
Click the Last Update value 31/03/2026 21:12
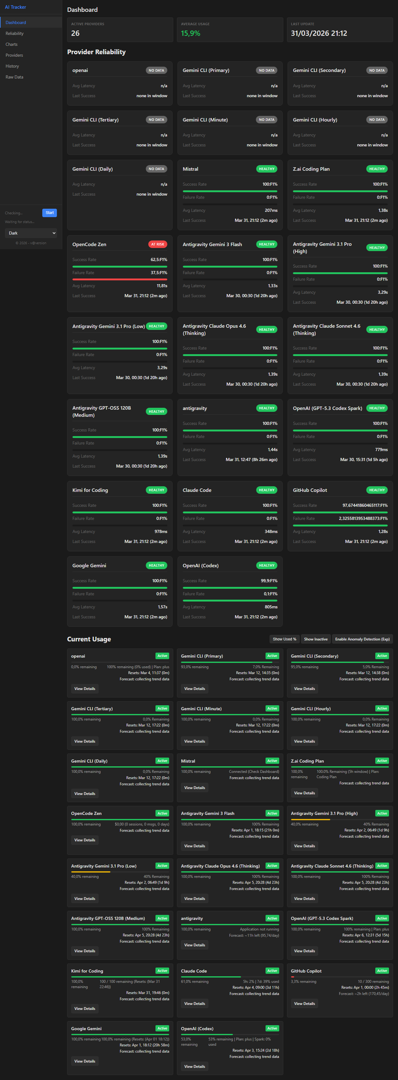click(319, 33)
